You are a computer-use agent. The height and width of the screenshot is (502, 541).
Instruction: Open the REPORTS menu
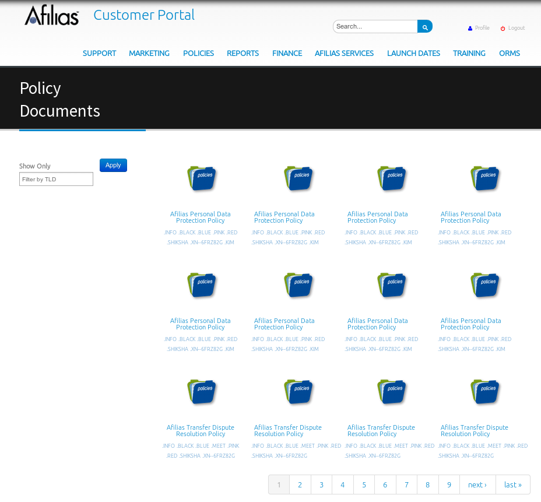point(243,54)
